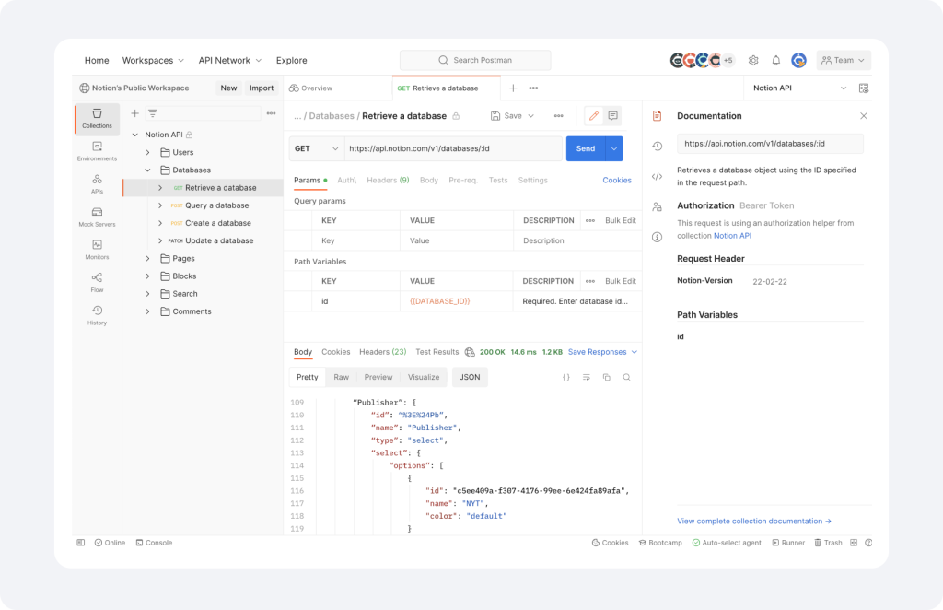Click the plus icon to create collection
Image resolution: width=943 pixels, height=610 pixels.
click(134, 113)
